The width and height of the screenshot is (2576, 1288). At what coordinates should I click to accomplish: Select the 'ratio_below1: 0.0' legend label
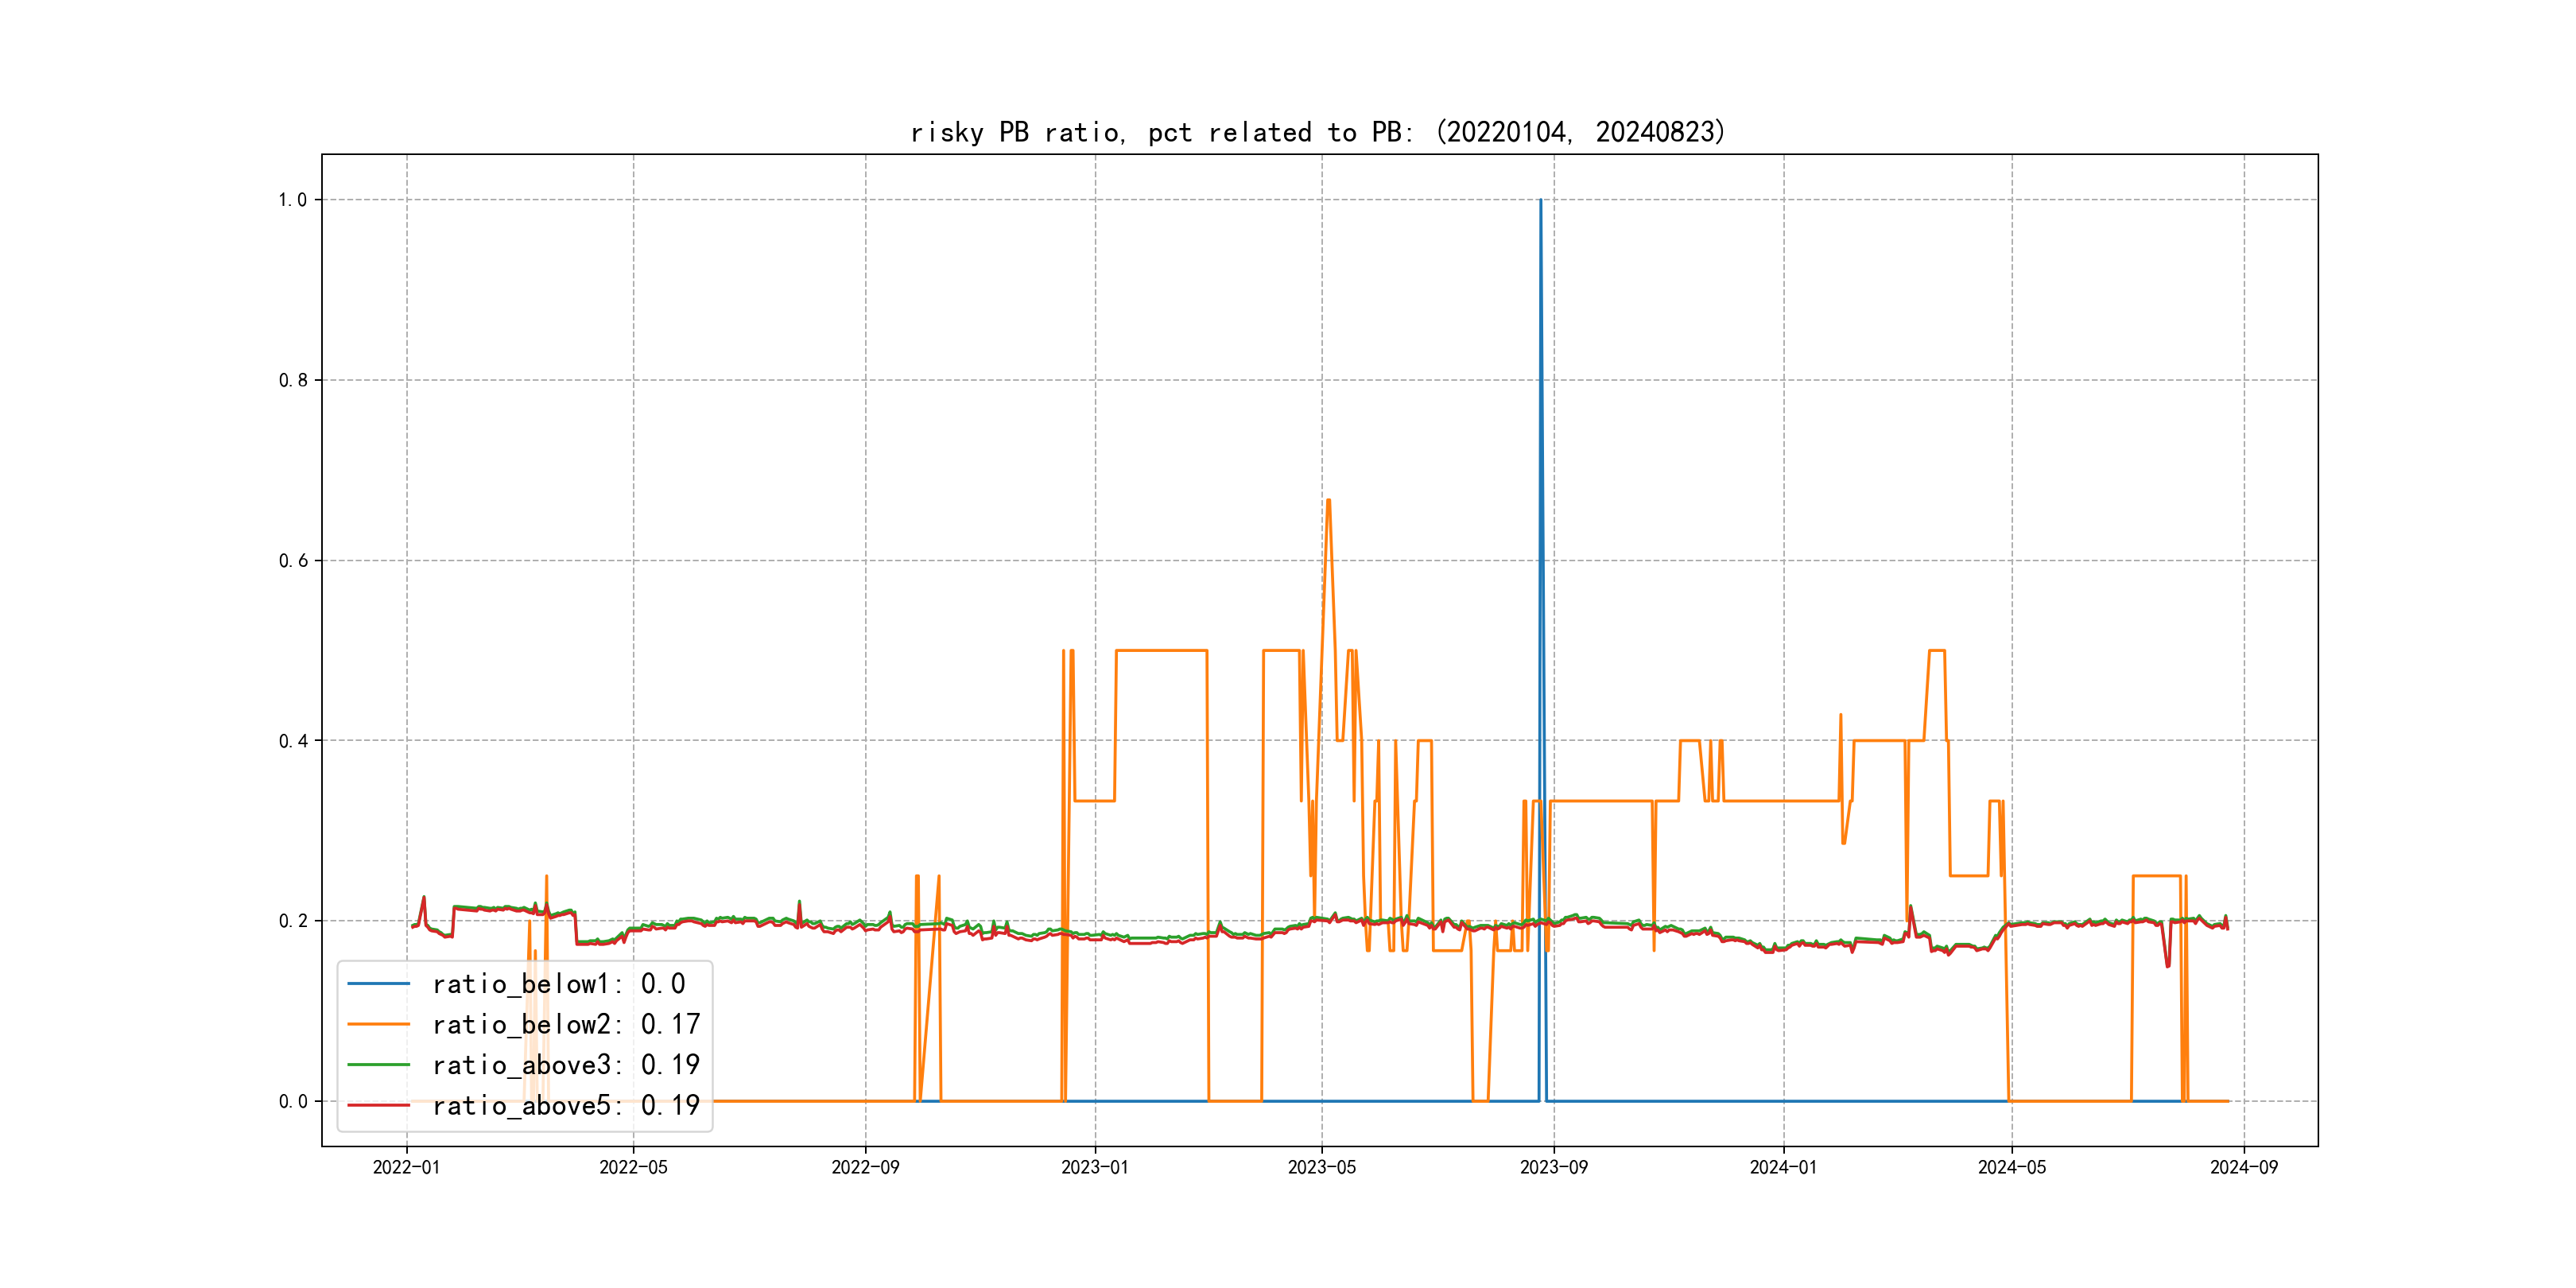pyautogui.click(x=558, y=984)
